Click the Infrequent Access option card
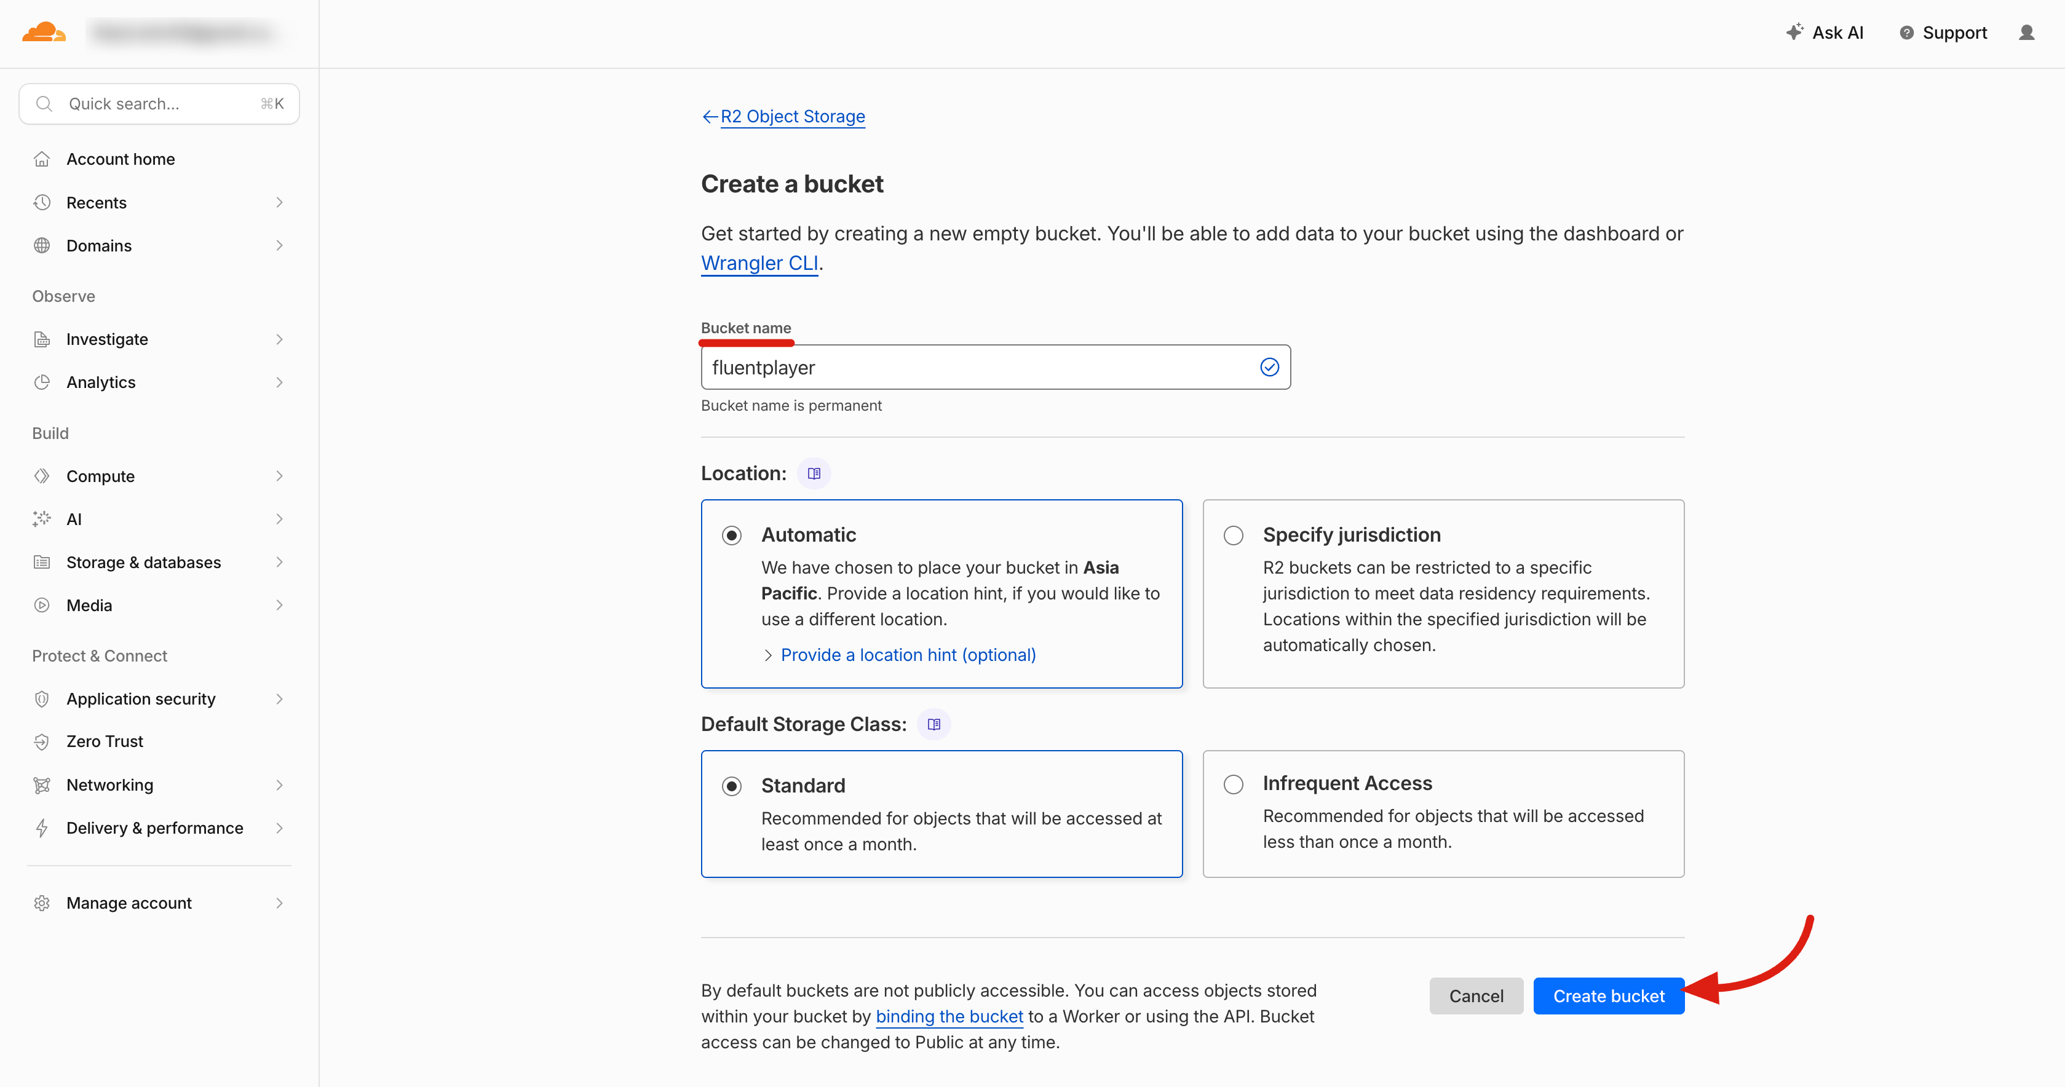Viewport: 2065px width, 1087px height. [x=1443, y=813]
